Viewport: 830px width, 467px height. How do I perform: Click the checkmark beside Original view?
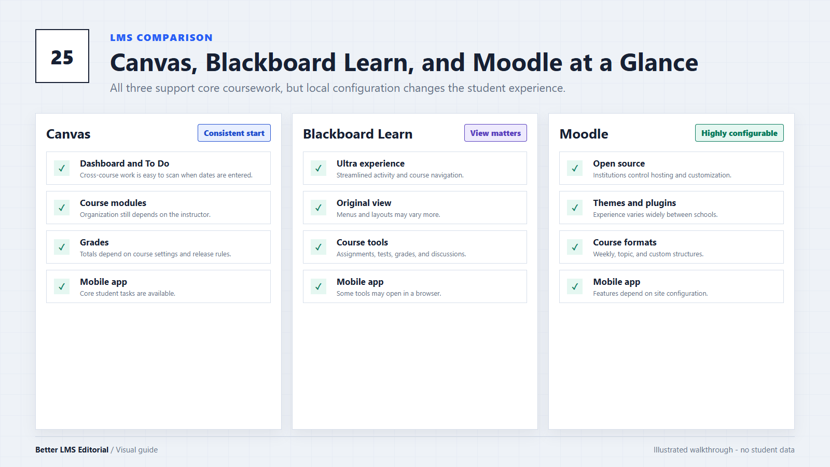(319, 208)
